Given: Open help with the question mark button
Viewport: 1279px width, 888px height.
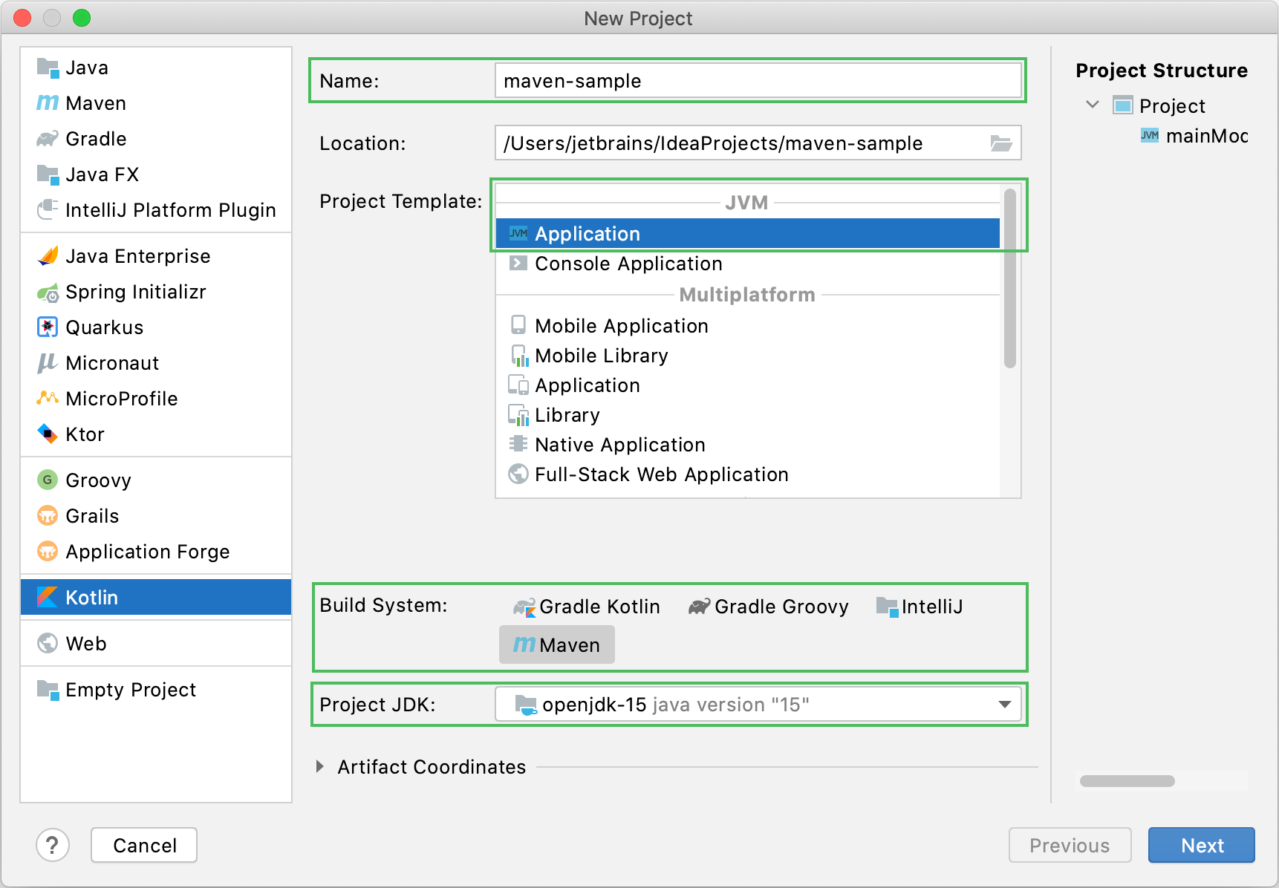Looking at the screenshot, I should [53, 845].
